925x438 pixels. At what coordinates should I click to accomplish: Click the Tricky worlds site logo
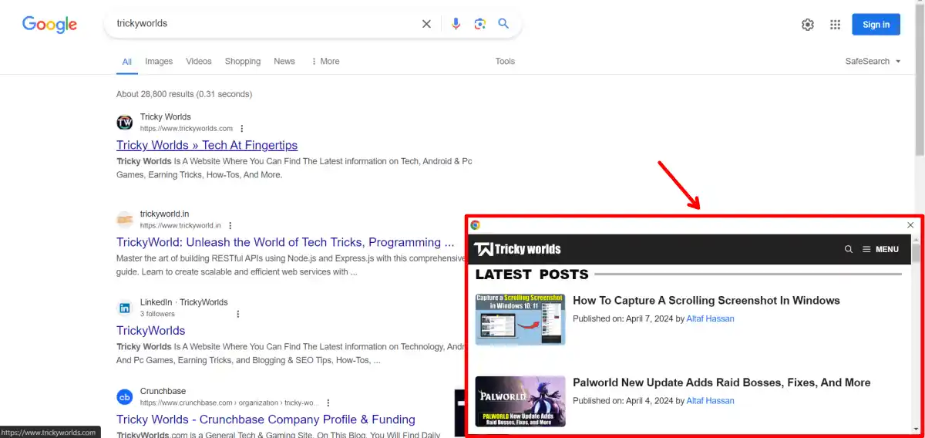pyautogui.click(x=517, y=249)
